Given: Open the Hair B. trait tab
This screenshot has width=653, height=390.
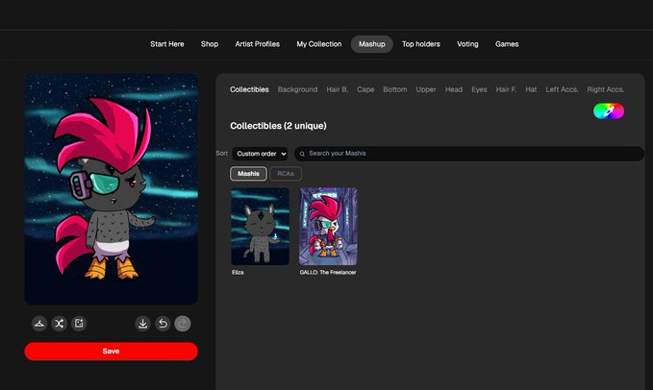Looking at the screenshot, I should (337, 89).
